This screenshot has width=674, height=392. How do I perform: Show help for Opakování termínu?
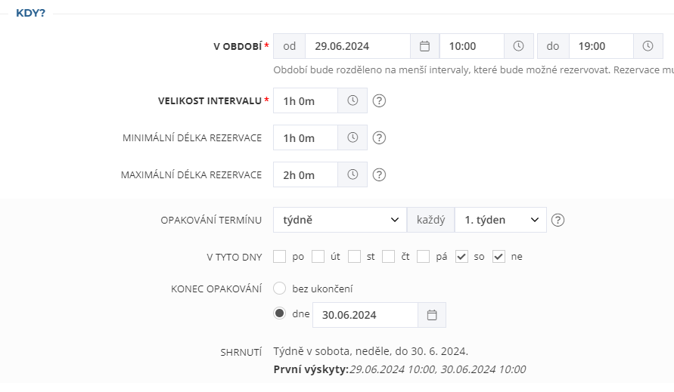click(558, 220)
